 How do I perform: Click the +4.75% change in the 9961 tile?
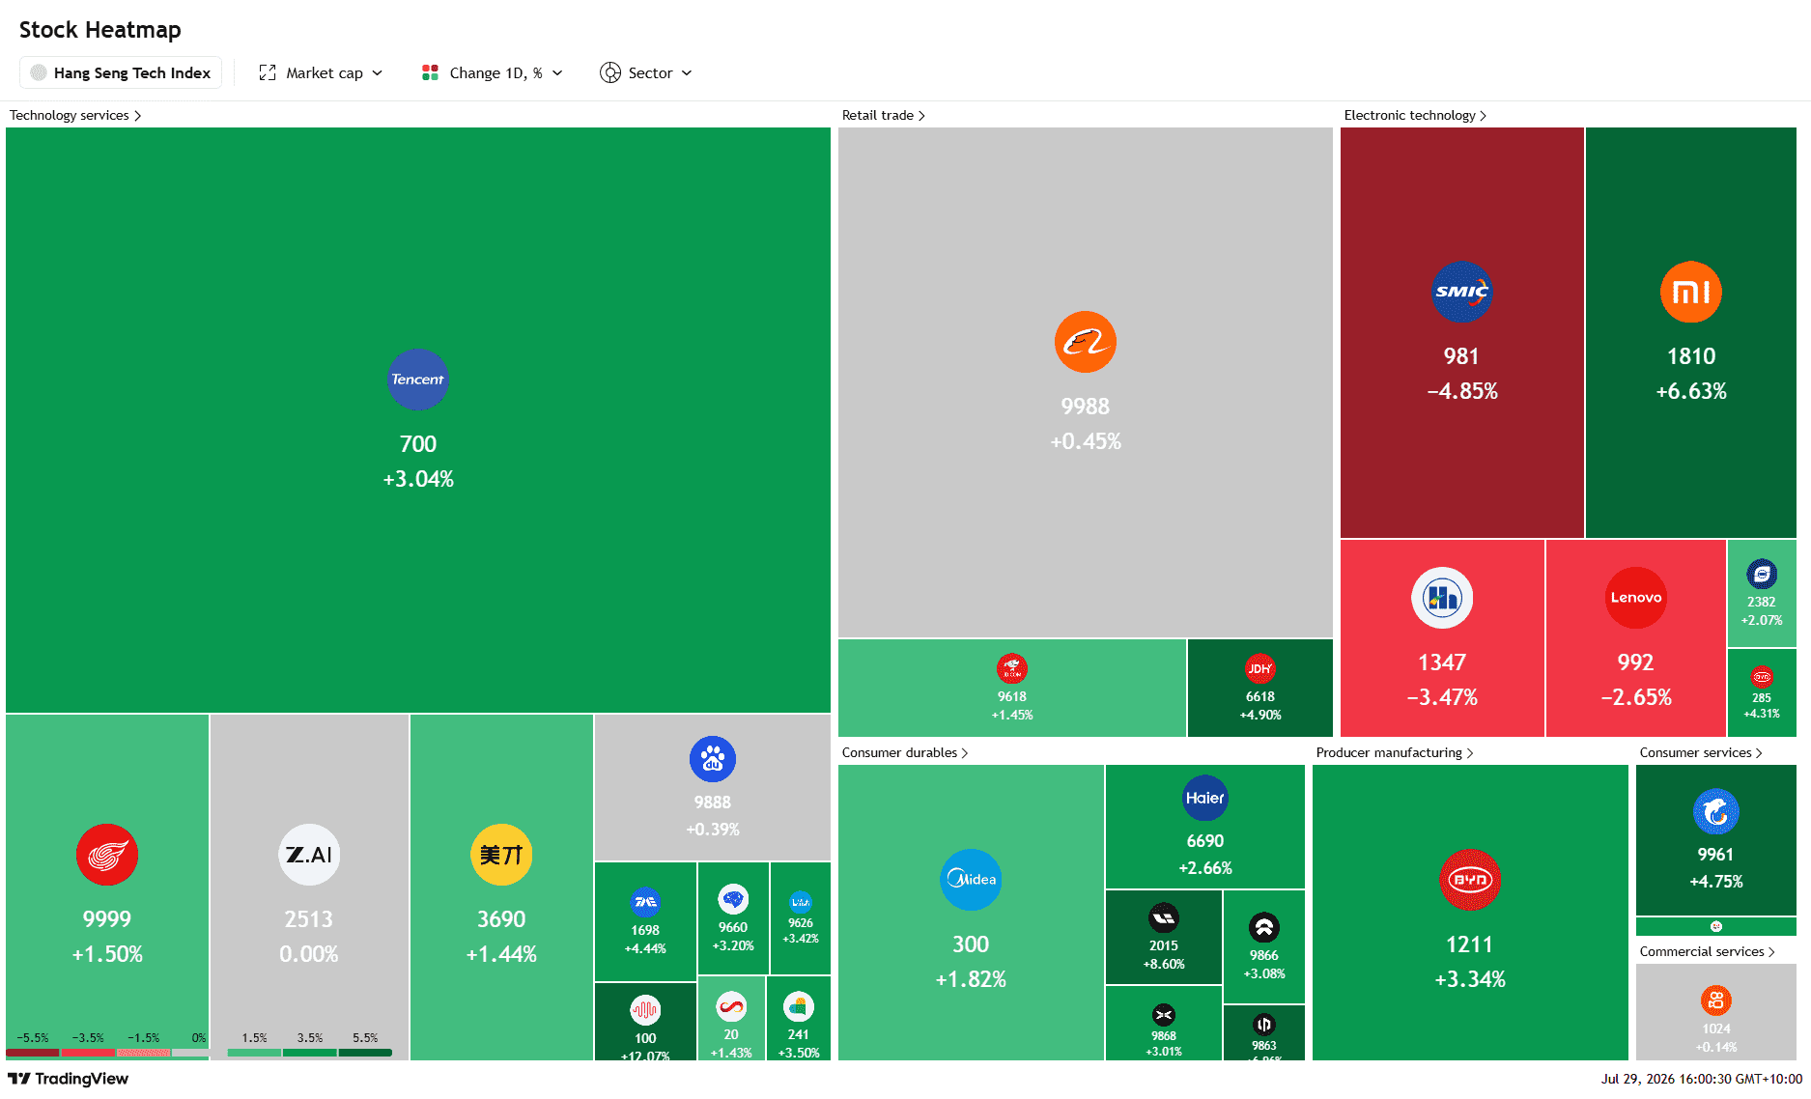1716,882
